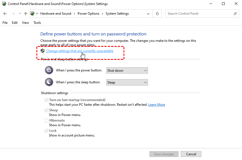Expand the recent locations chevron
Image resolution: width=242 pixels, height=160 pixels.
point(20,14)
